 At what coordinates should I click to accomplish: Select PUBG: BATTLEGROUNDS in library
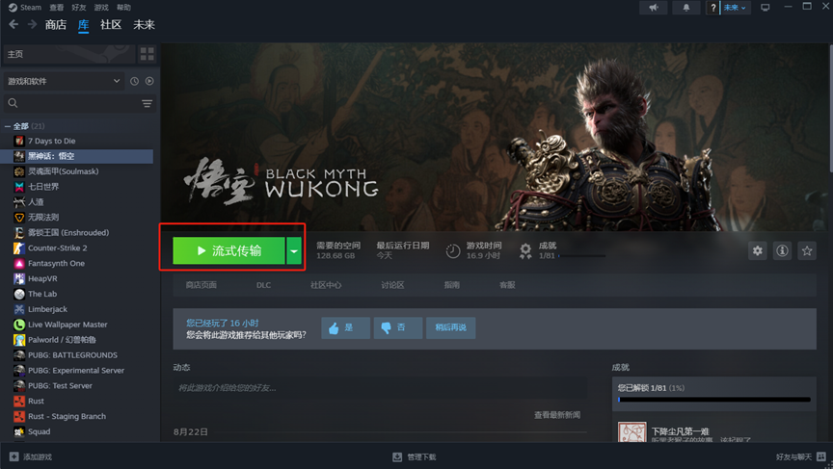tap(72, 355)
